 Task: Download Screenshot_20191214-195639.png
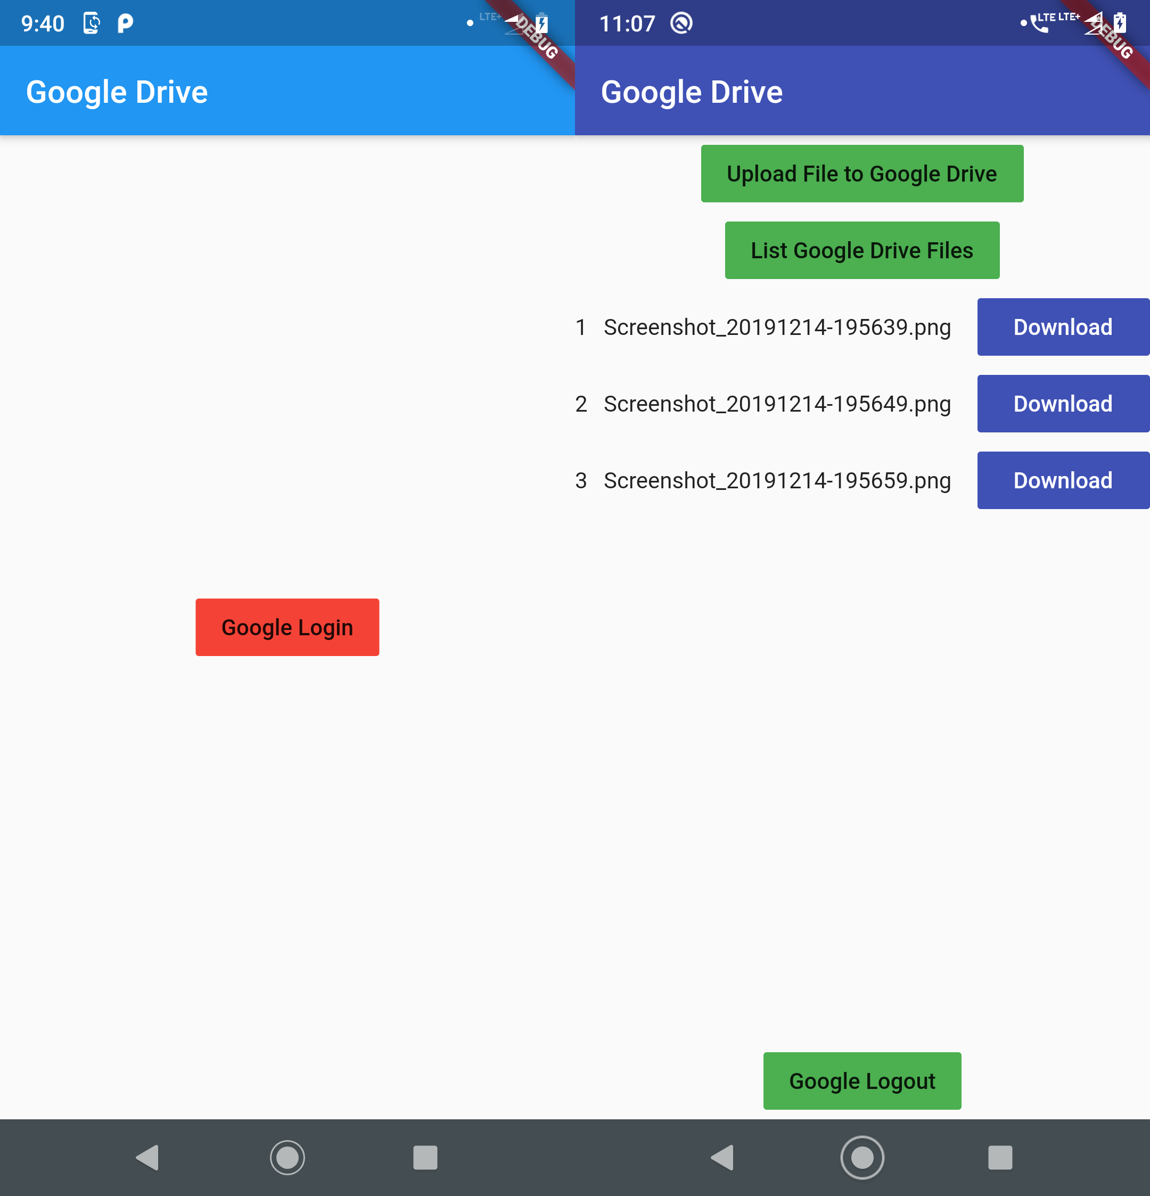tap(1062, 327)
